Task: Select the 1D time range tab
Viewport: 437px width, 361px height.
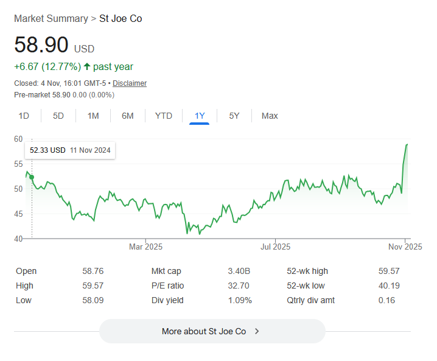Action: [24, 116]
